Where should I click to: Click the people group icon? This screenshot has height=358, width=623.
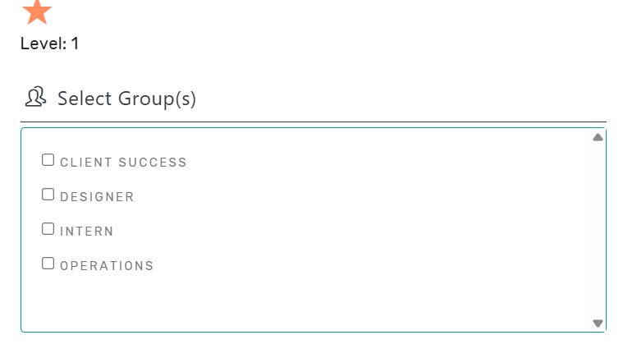coord(35,97)
